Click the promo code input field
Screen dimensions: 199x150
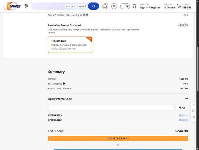(111, 107)
